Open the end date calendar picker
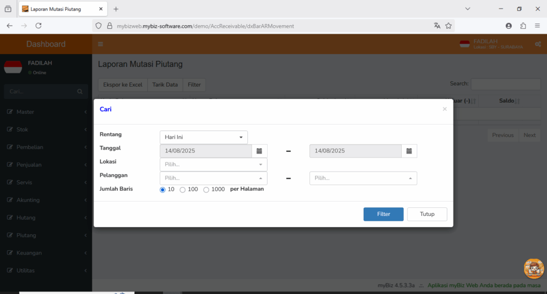The height and width of the screenshot is (294, 547). (x=409, y=151)
